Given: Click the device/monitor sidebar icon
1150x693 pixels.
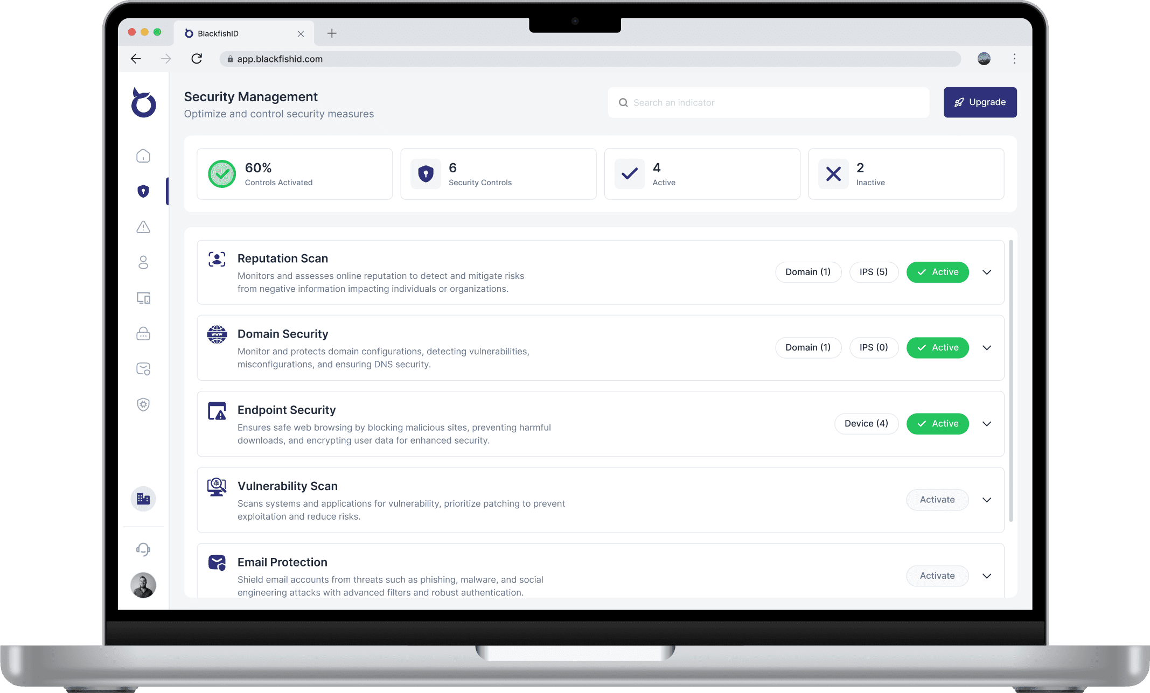Looking at the screenshot, I should tap(144, 298).
